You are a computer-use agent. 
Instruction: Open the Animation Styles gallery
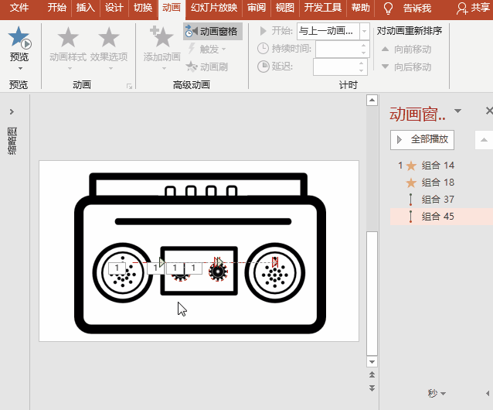point(68,47)
